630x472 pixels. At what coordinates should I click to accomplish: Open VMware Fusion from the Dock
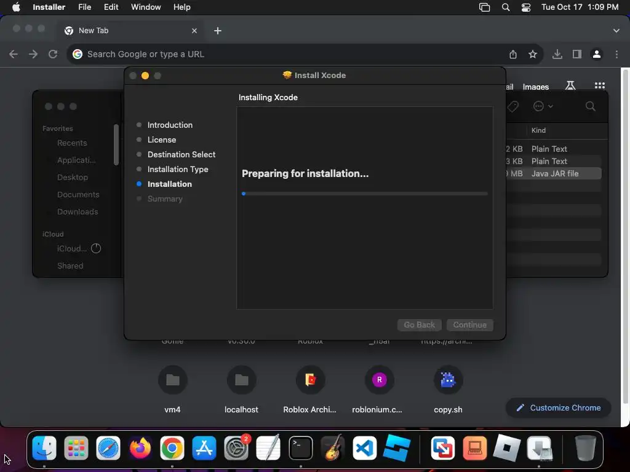443,447
